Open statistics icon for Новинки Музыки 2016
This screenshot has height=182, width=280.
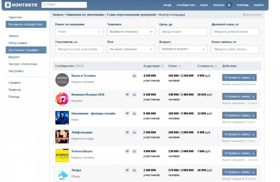tap(134, 95)
